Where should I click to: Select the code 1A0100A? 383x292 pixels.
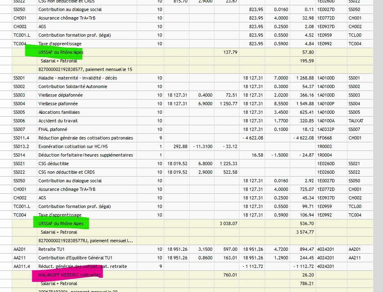tap(326, 121)
